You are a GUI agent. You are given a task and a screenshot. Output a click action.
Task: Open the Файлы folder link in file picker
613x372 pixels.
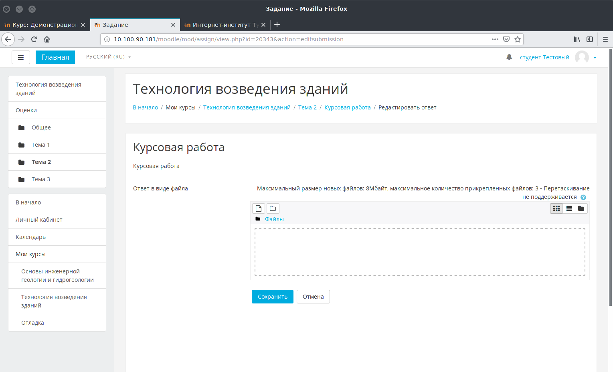click(x=274, y=219)
